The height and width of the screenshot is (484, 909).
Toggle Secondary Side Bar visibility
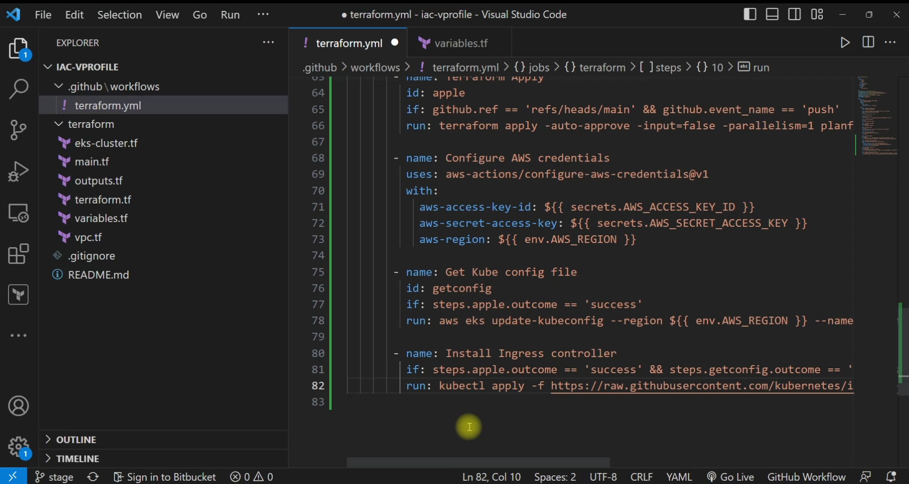coord(795,14)
